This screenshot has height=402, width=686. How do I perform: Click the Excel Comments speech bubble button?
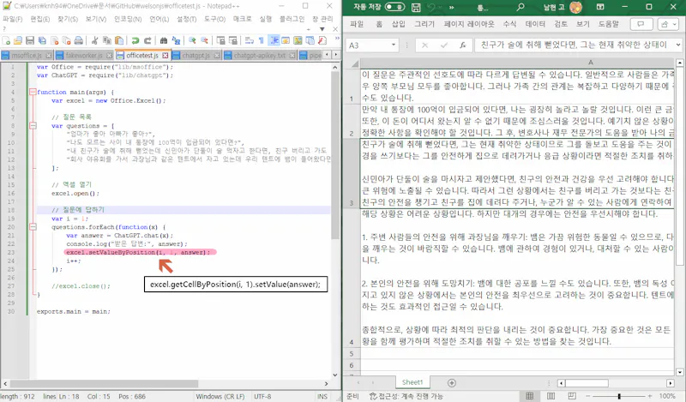coord(641,24)
